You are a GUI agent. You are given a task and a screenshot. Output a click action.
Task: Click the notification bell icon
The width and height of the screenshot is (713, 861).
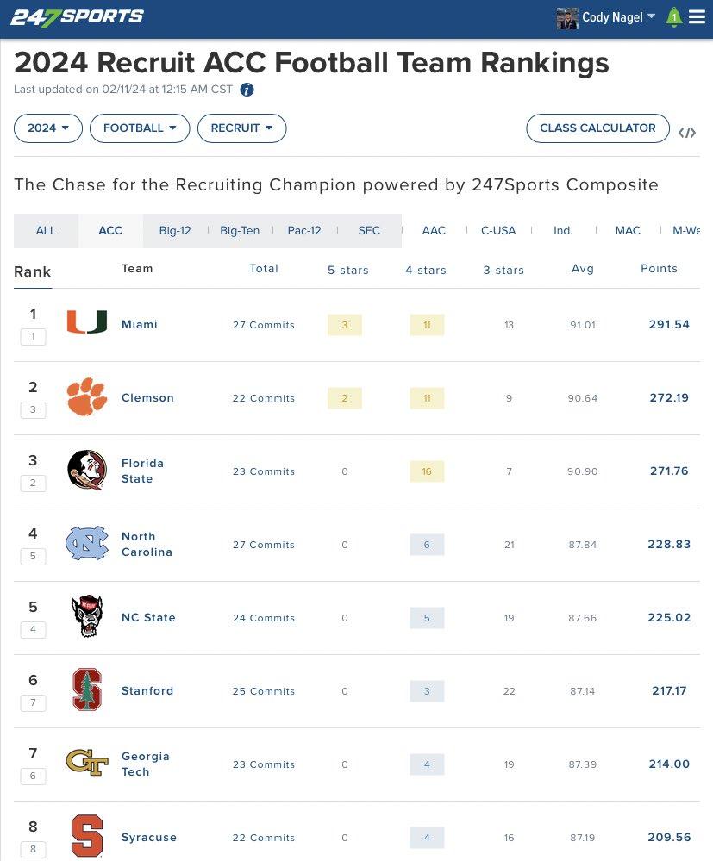[x=674, y=17]
